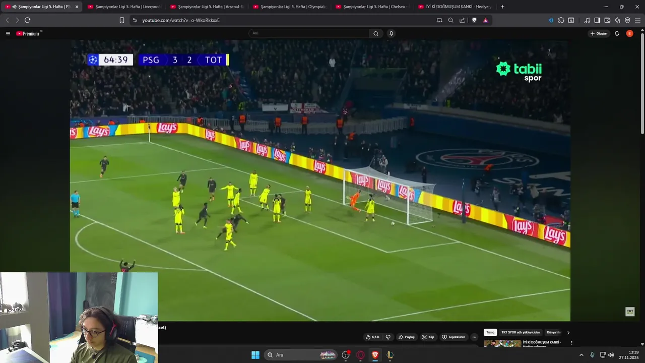
Task: Bookmark this page in address bar
Action: tap(122, 20)
